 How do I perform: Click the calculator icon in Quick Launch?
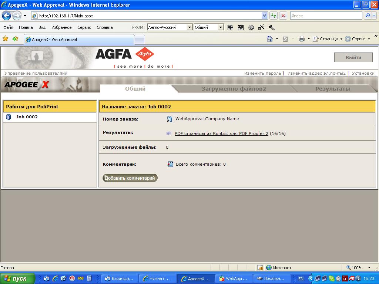[89, 278]
